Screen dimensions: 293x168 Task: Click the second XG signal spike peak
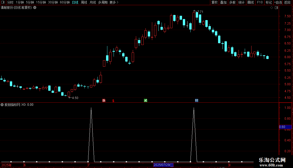(x=194, y=108)
